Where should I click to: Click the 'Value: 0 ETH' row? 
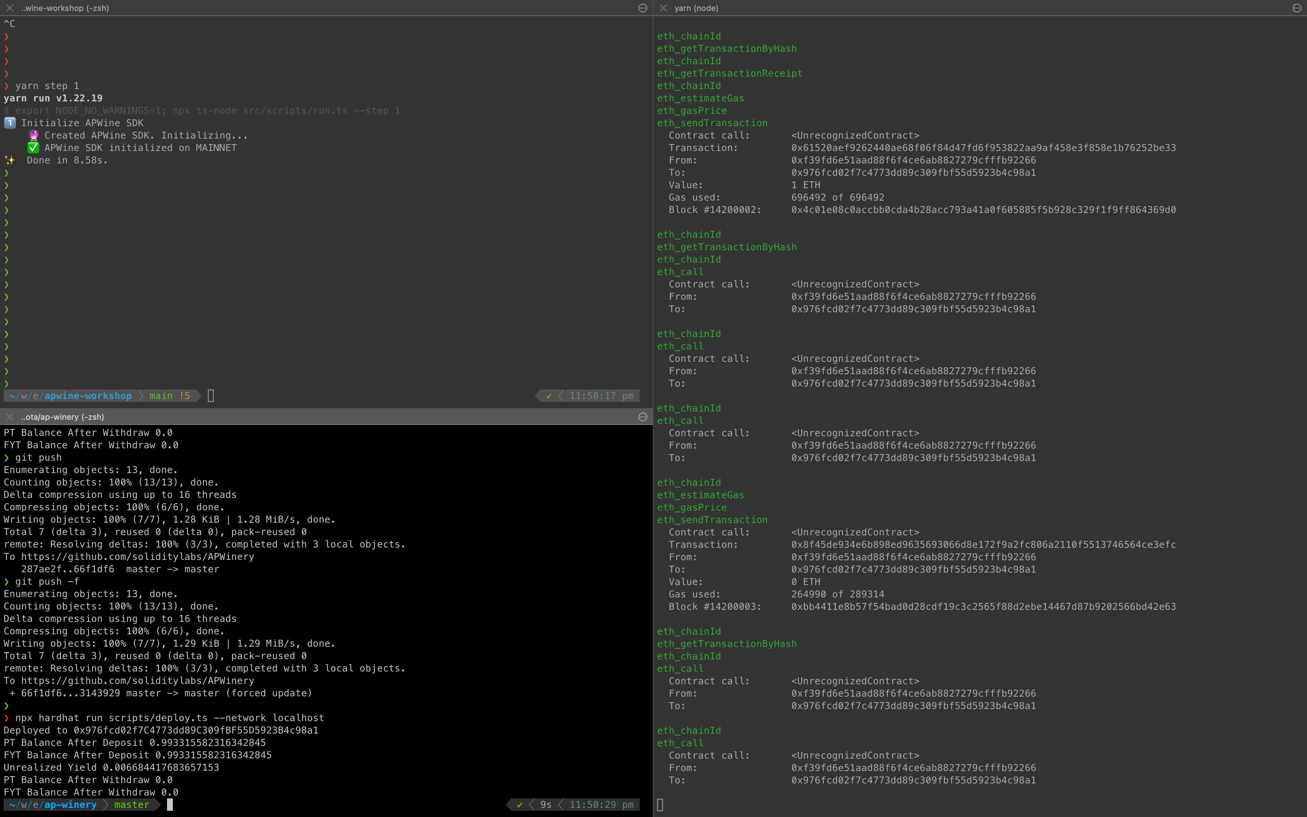744,582
